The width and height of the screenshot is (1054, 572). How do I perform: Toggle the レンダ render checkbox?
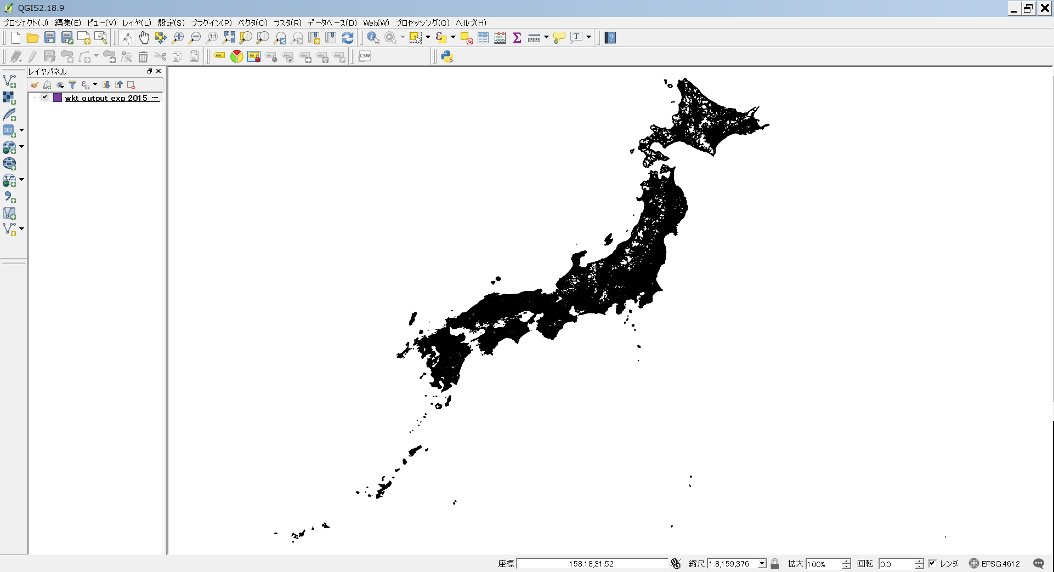[934, 563]
